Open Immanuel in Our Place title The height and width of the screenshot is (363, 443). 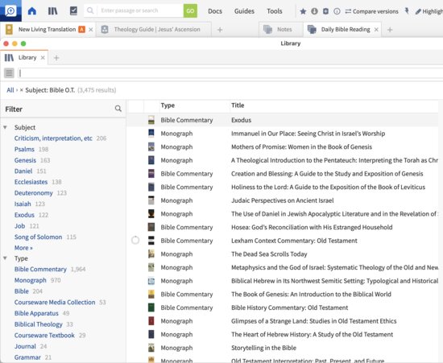point(308,134)
